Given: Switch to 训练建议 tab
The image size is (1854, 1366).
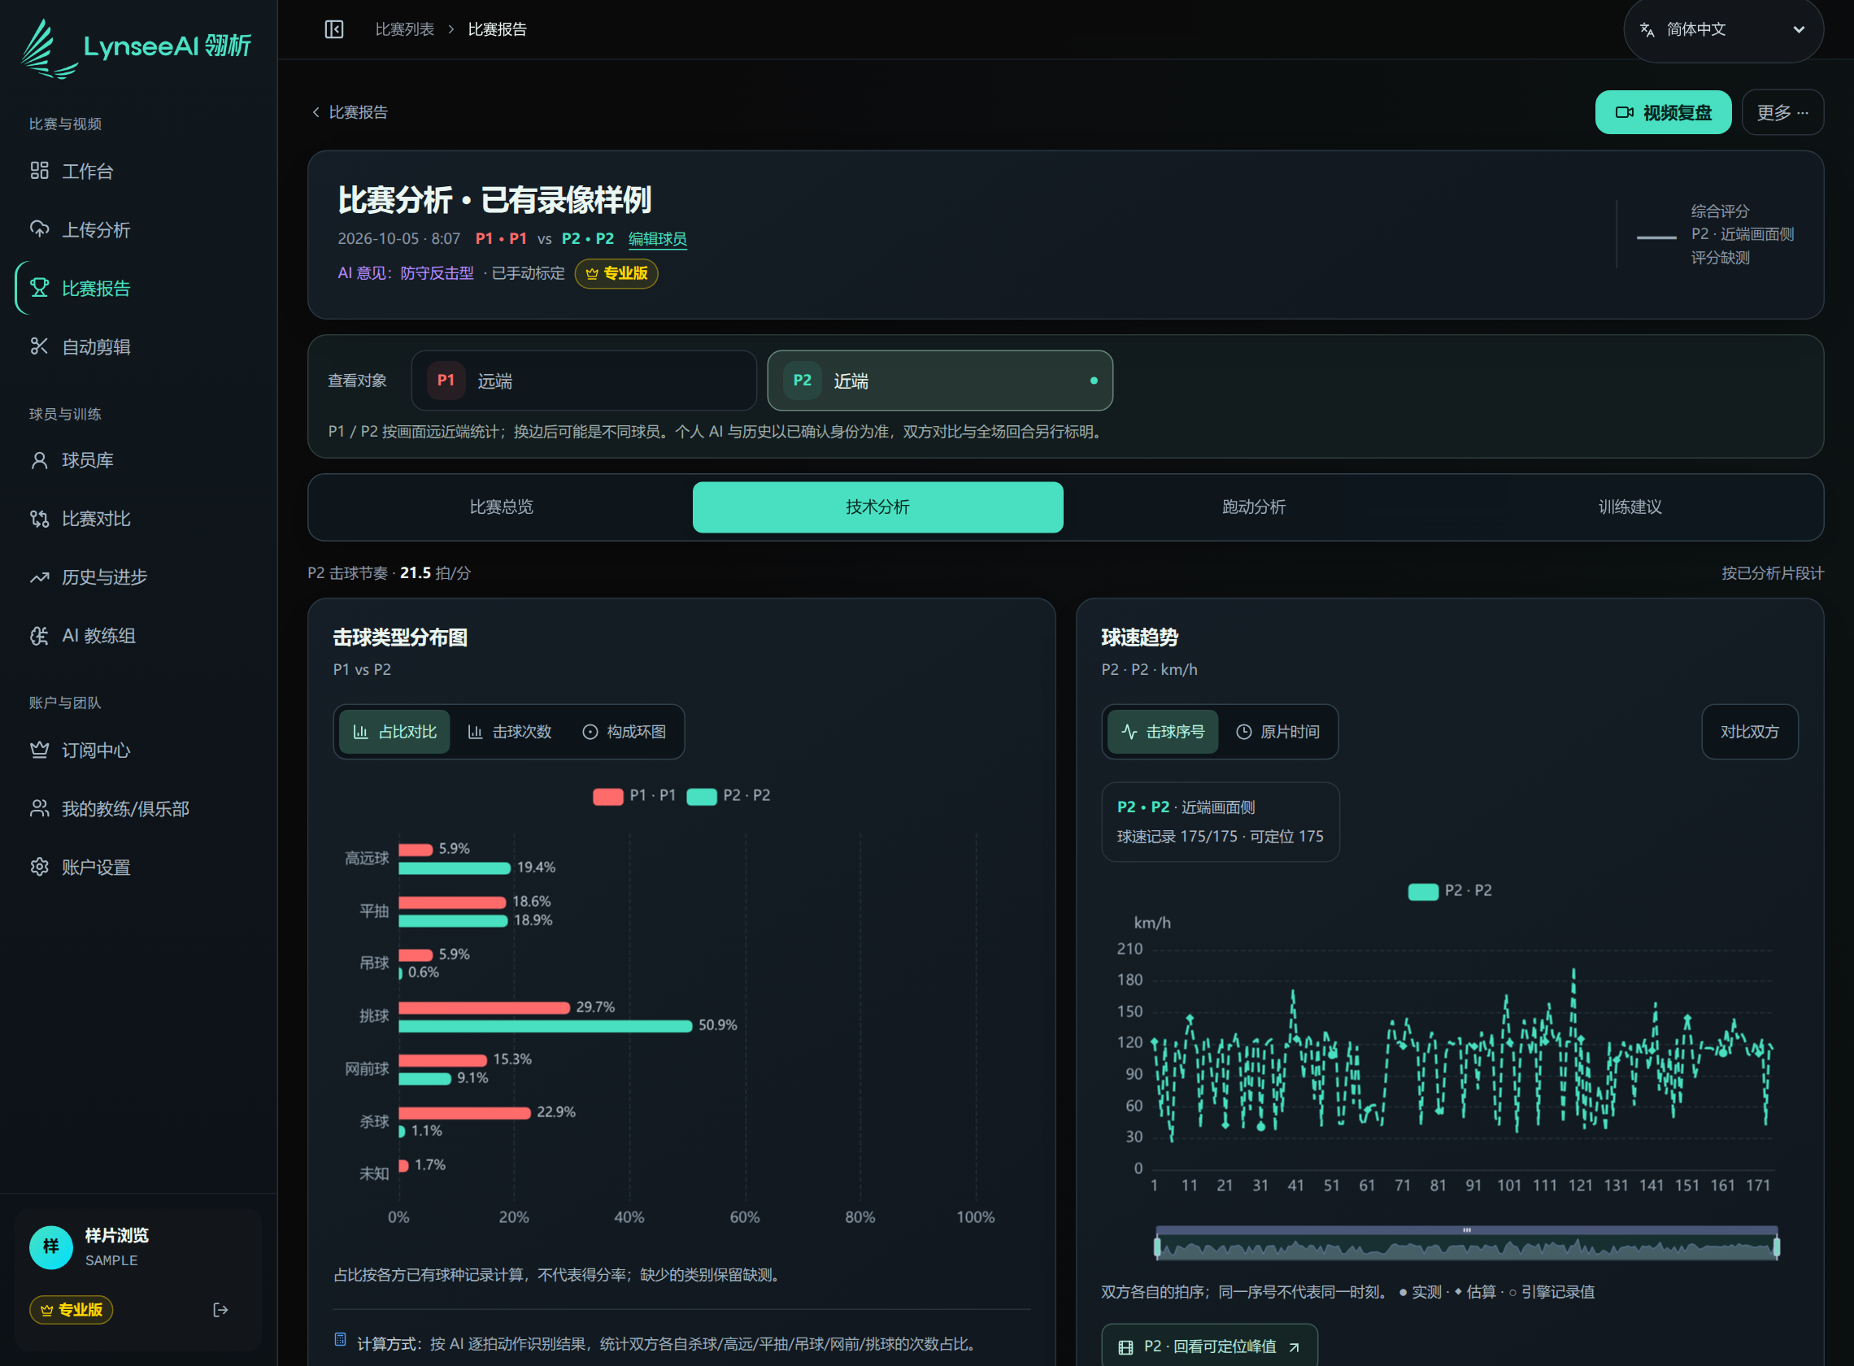Looking at the screenshot, I should point(1630,507).
